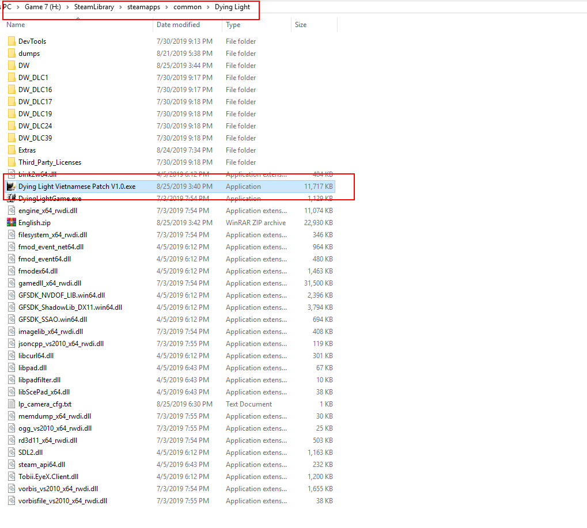Select the DW_DLC17 folder icon
Image resolution: width=587 pixels, height=528 pixels.
12,102
